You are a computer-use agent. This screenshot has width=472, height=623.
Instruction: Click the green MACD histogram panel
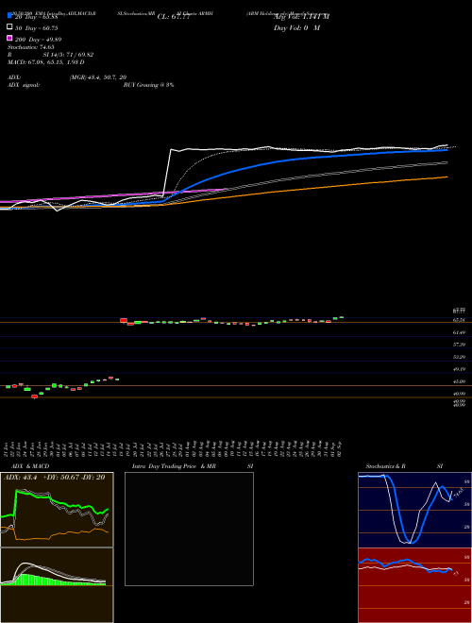pos(57,585)
